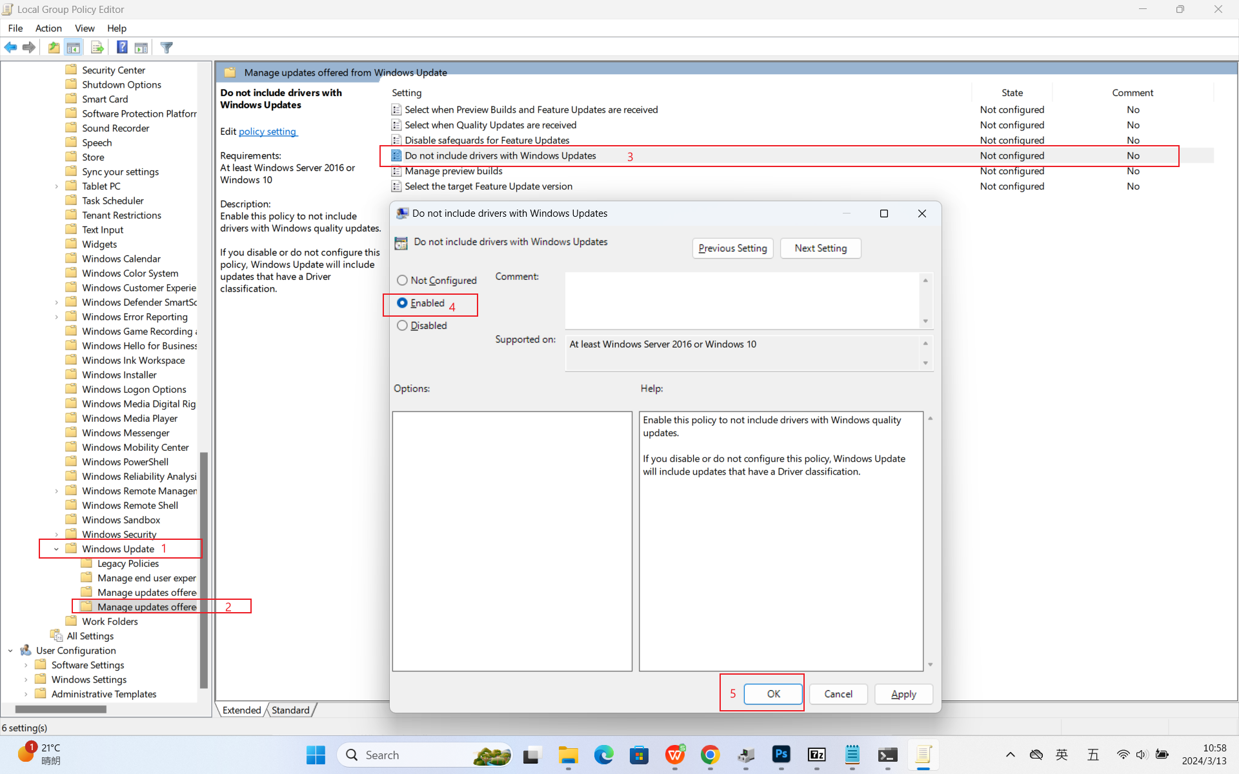Click the Back navigation arrow in the toolbar
1239x774 pixels.
pyautogui.click(x=10, y=47)
